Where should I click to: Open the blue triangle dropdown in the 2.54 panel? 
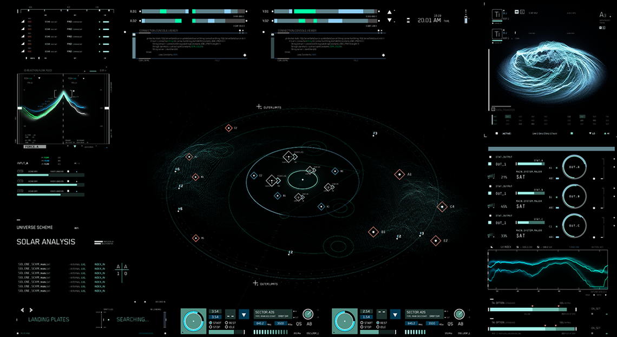click(395, 315)
